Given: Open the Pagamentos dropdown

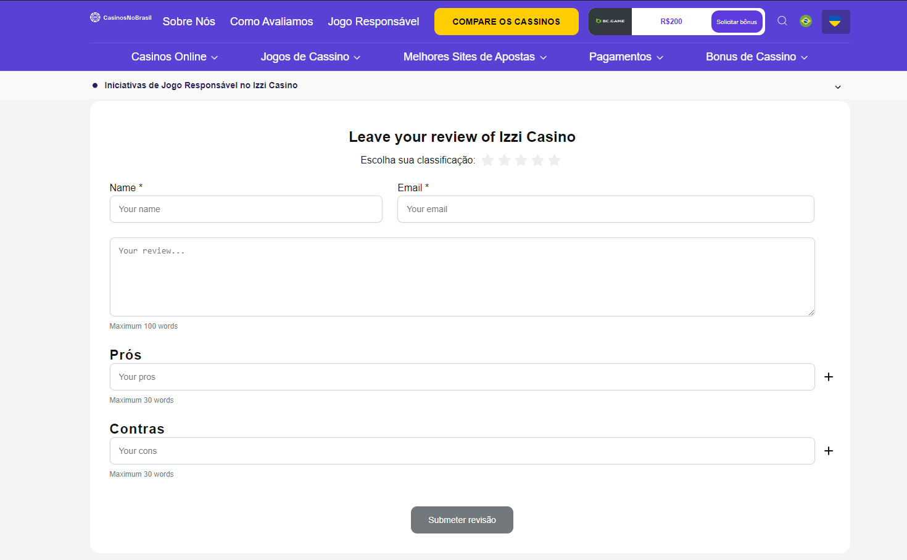Looking at the screenshot, I should tap(626, 57).
